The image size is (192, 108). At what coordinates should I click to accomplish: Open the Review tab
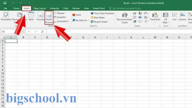click(x=76, y=9)
